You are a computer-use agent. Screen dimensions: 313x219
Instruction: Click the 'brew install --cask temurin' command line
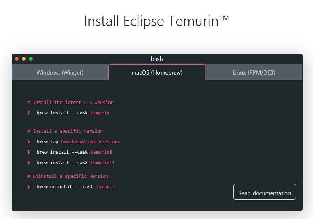click(73, 113)
